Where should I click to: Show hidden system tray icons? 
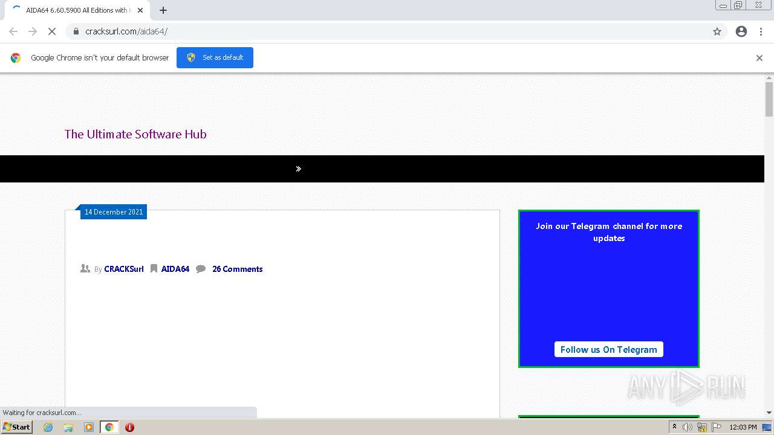click(674, 427)
